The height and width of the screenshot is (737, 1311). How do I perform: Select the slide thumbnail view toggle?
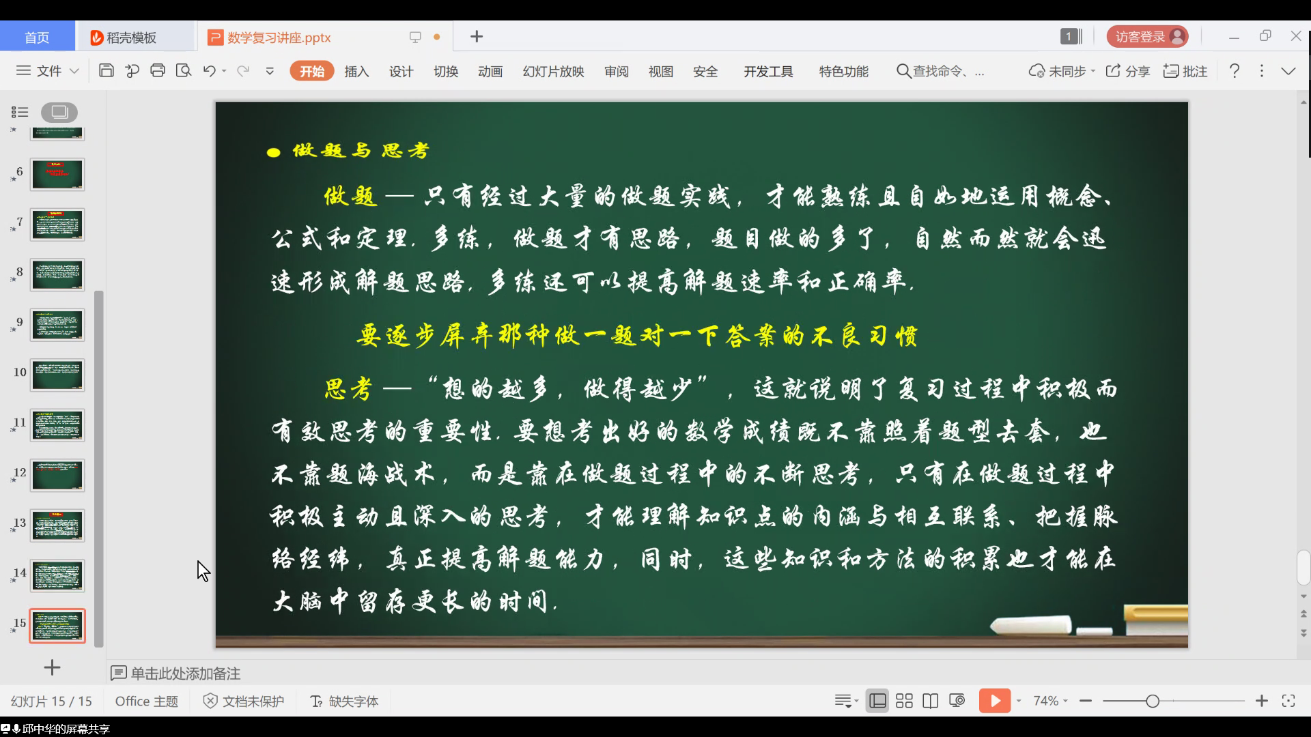(59, 112)
